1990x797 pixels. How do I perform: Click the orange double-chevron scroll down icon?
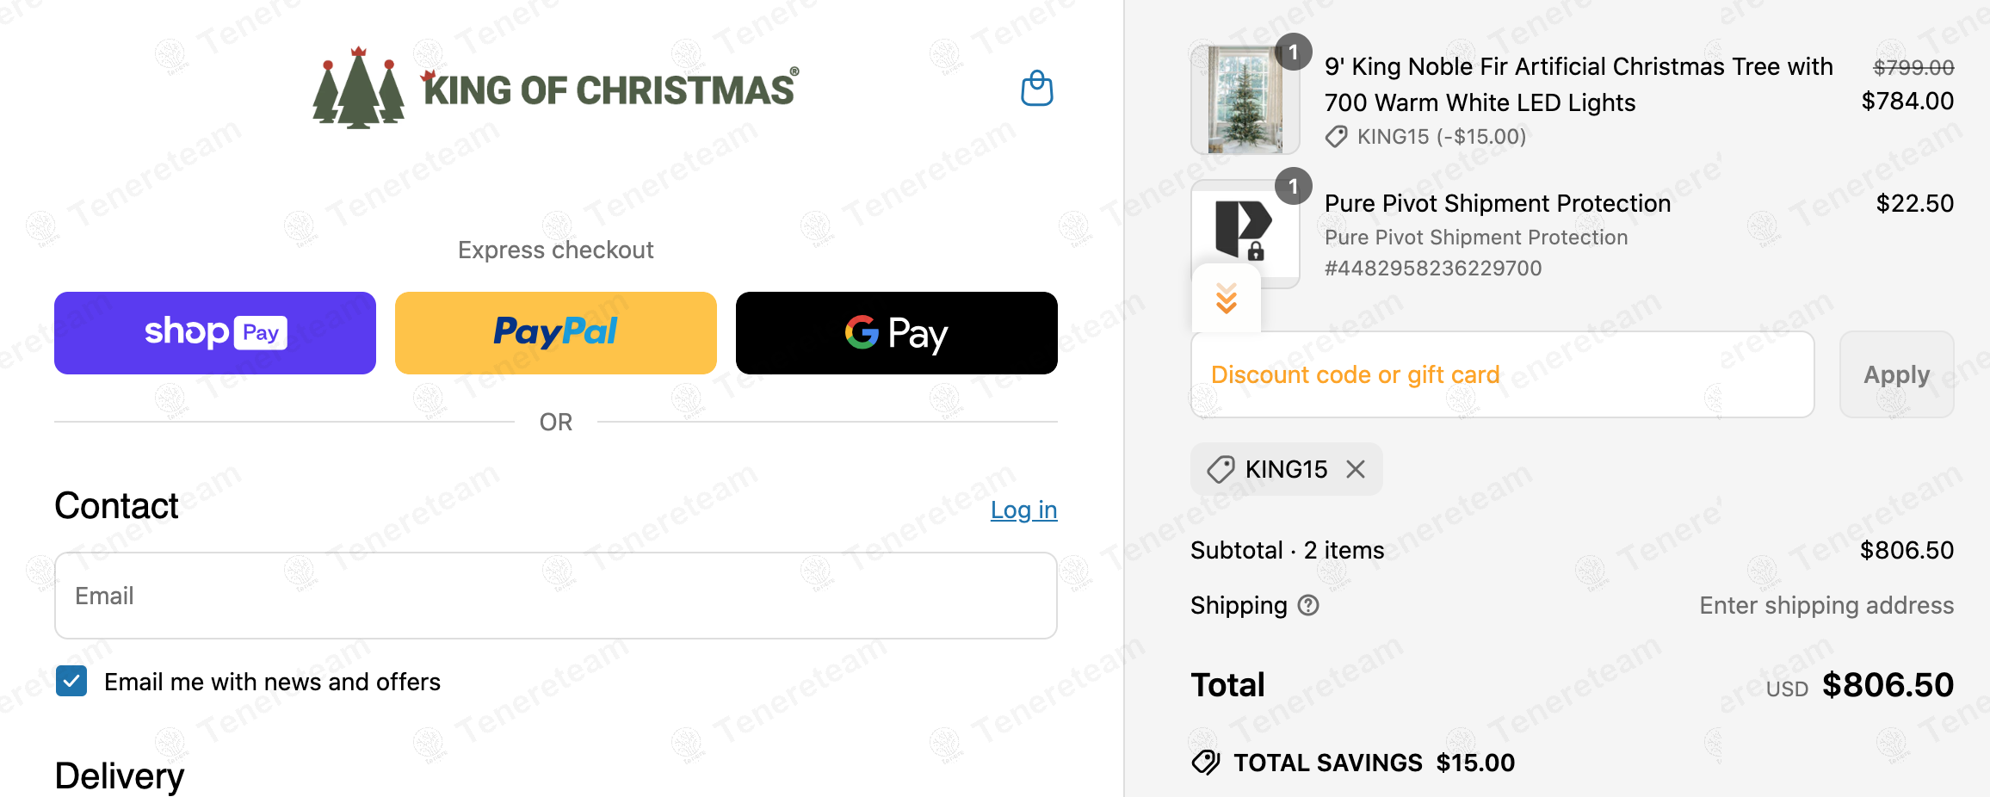(1226, 299)
